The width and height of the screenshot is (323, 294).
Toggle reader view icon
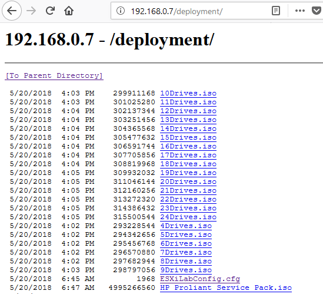pyautogui.click(x=275, y=11)
